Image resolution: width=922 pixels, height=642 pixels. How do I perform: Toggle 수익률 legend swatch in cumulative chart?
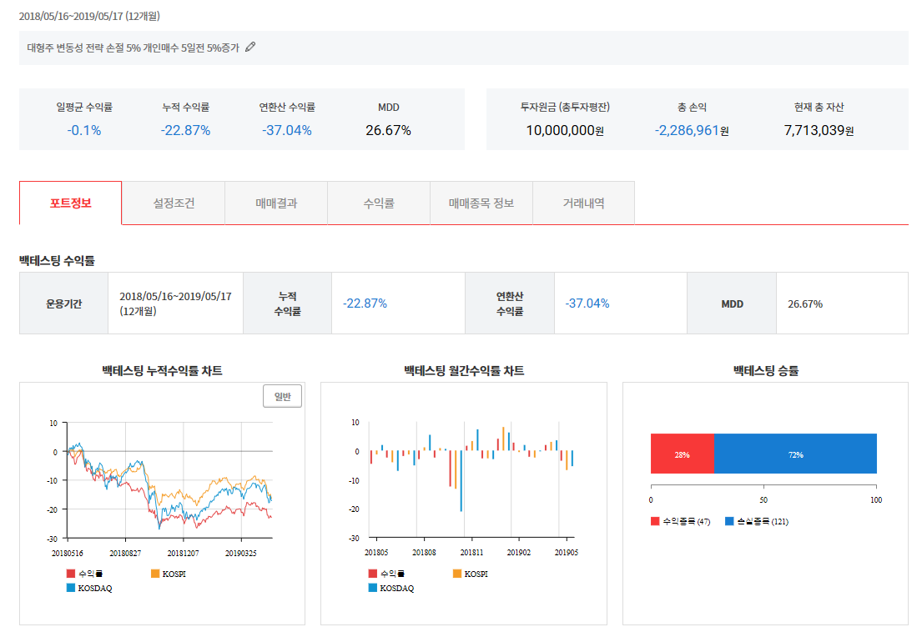[71, 574]
